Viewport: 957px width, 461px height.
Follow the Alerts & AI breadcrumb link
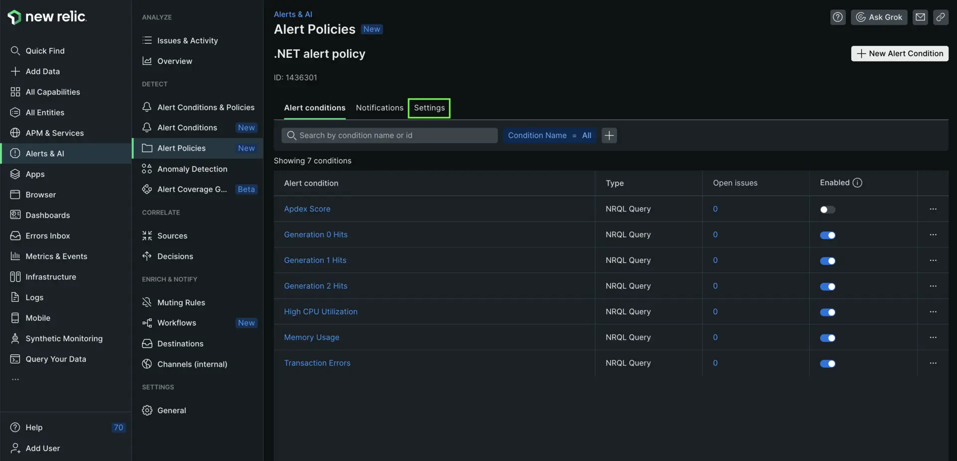coord(293,14)
